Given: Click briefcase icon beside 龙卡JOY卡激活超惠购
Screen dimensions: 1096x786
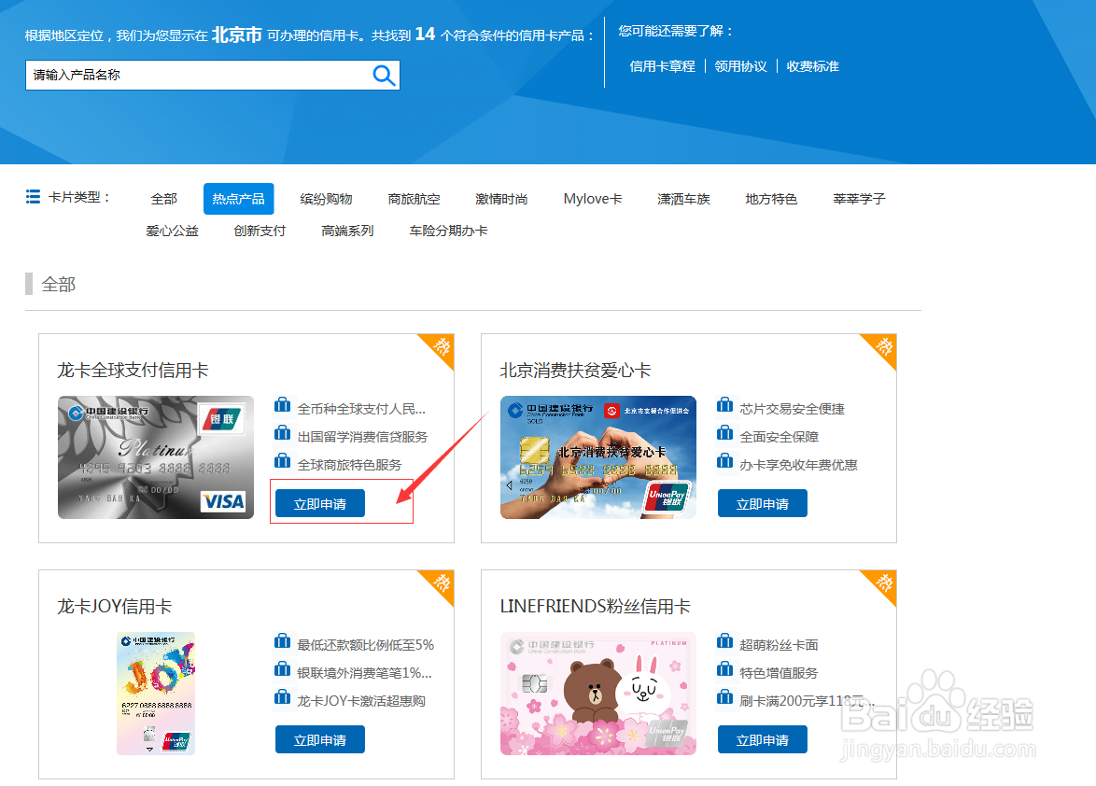Looking at the screenshot, I should [282, 697].
